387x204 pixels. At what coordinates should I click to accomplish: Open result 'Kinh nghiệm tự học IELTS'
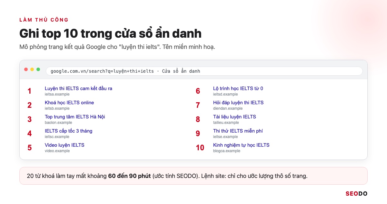[241, 145]
